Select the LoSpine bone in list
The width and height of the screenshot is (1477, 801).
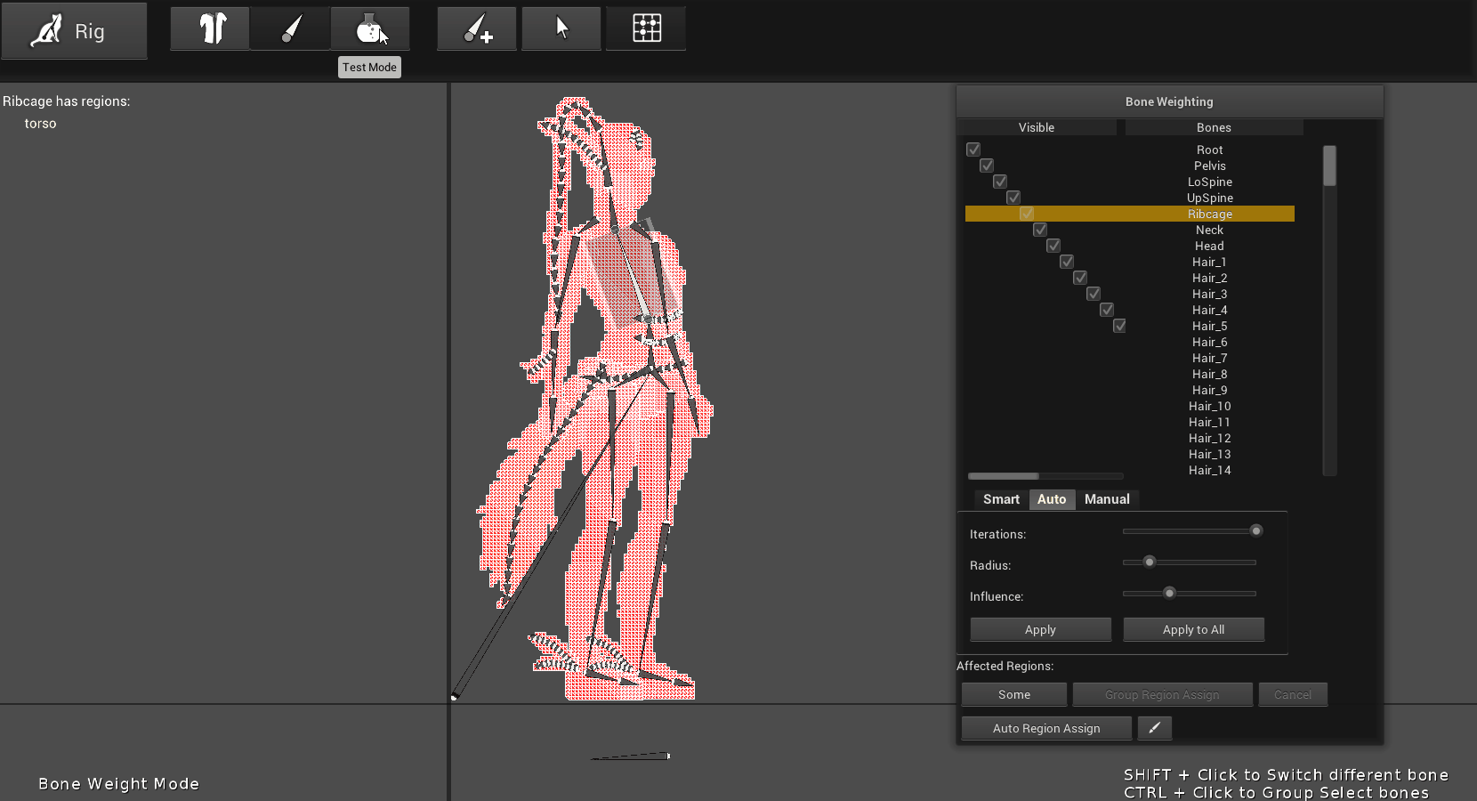pos(1210,182)
